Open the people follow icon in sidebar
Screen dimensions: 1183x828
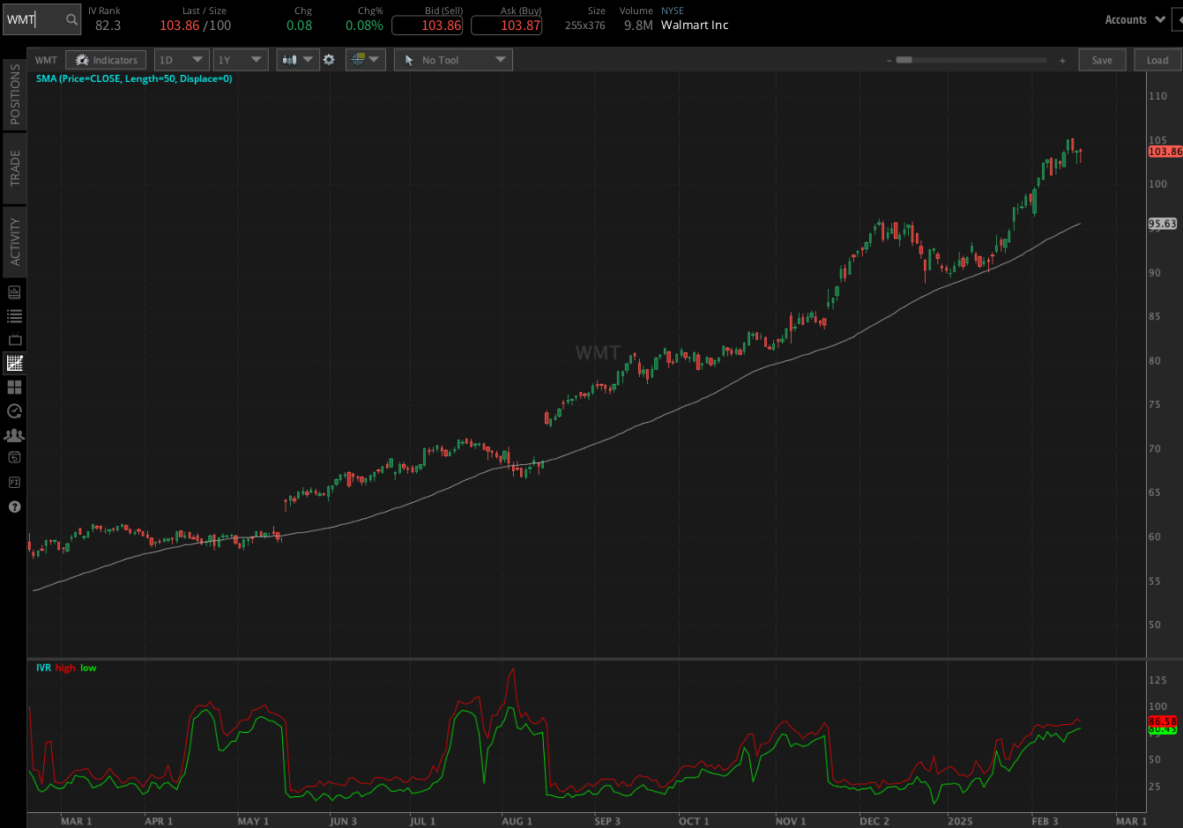coord(14,435)
